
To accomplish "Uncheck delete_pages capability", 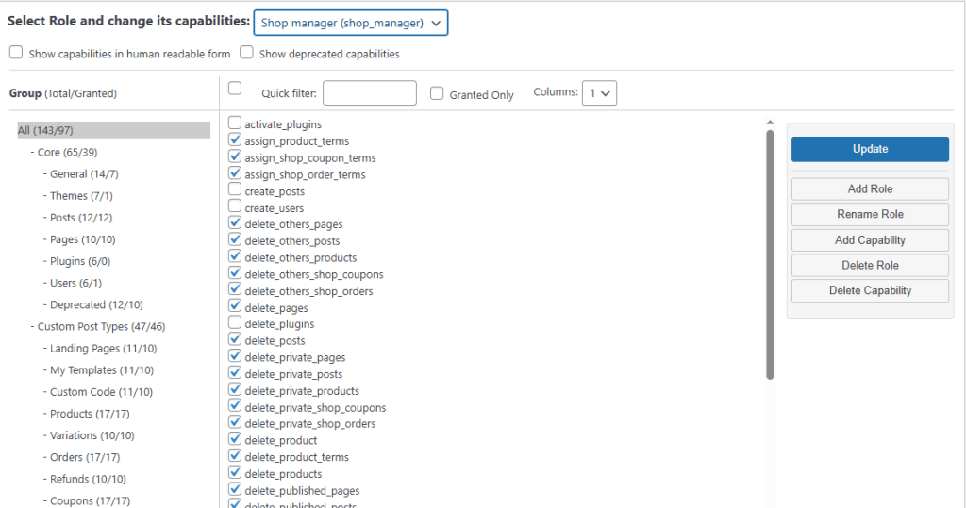I will click(235, 305).
